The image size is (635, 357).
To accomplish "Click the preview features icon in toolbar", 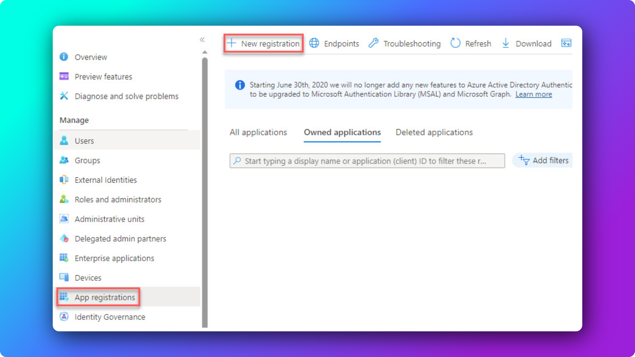I will 566,43.
